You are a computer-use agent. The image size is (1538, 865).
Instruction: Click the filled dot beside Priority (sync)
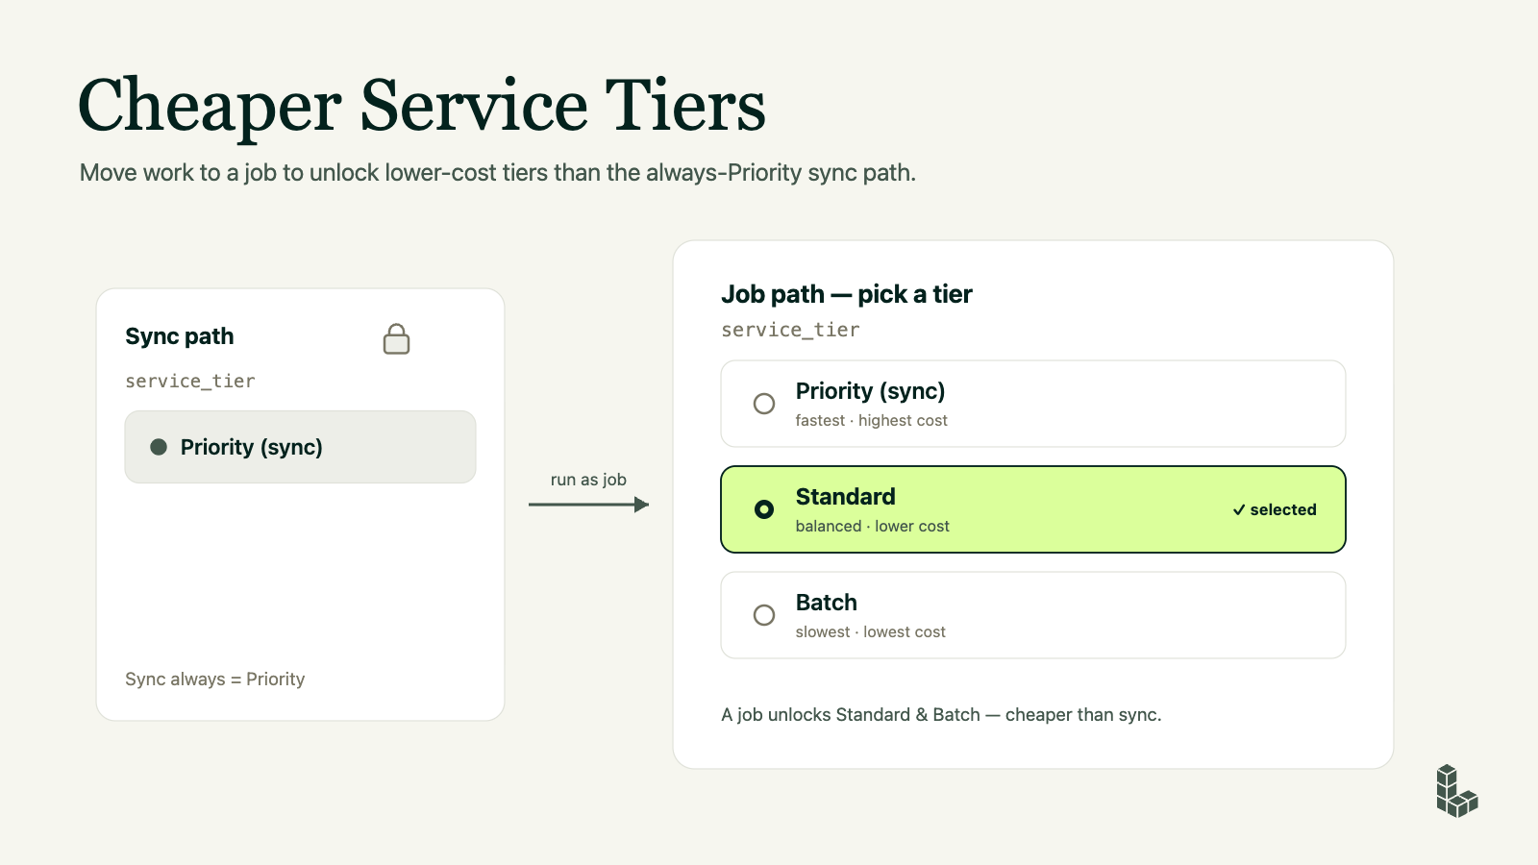tap(159, 447)
